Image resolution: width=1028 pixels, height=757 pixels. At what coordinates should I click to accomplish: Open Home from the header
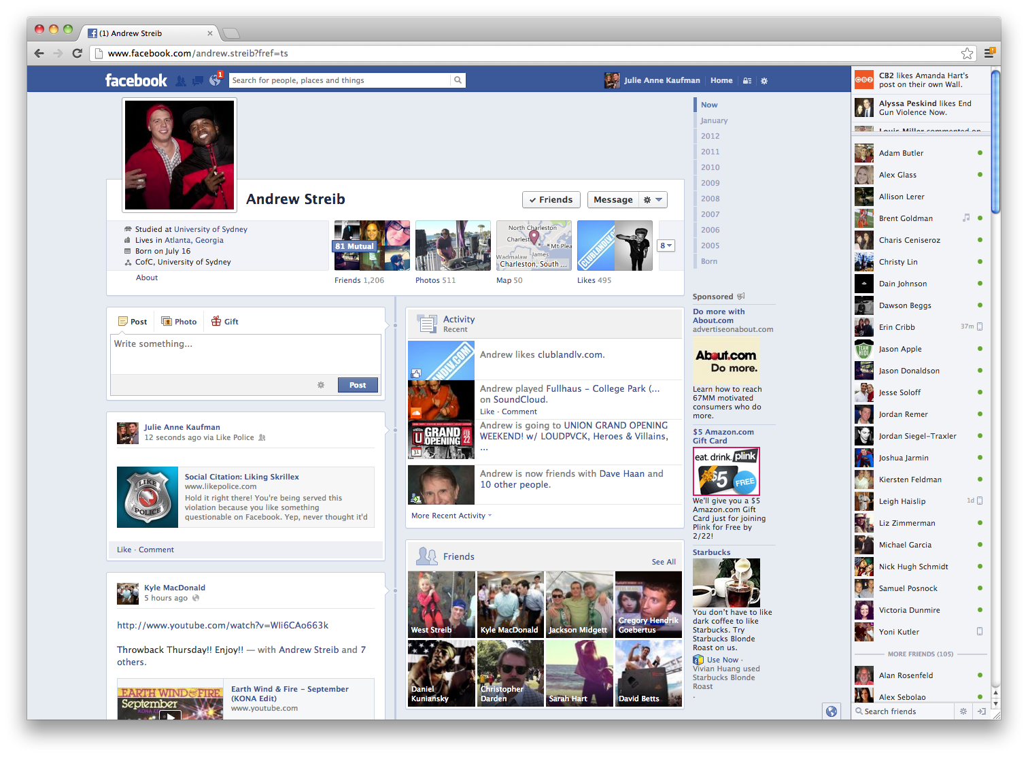pyautogui.click(x=721, y=80)
